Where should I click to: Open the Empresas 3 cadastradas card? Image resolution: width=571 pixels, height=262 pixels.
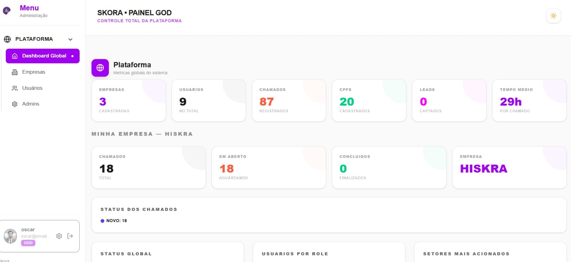click(x=128, y=101)
